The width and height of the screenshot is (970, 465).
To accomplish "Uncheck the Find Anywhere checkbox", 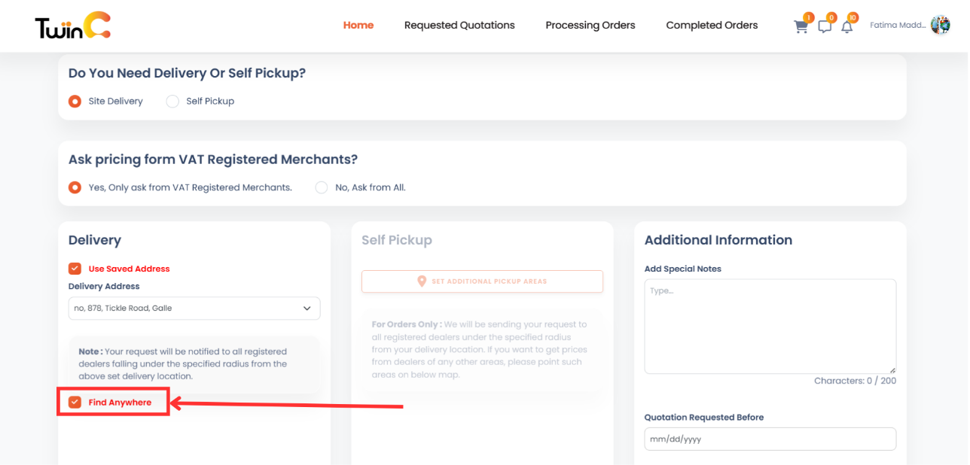I will pos(75,402).
